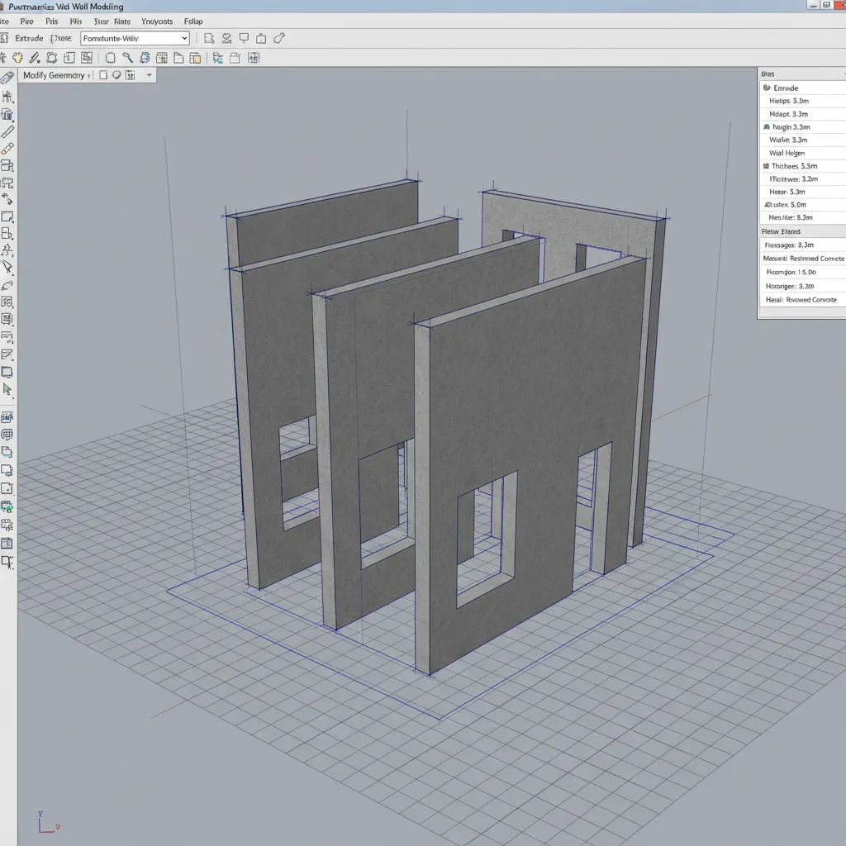
Task: Click the Nesliter 8.3m row
Action: [x=803, y=217]
